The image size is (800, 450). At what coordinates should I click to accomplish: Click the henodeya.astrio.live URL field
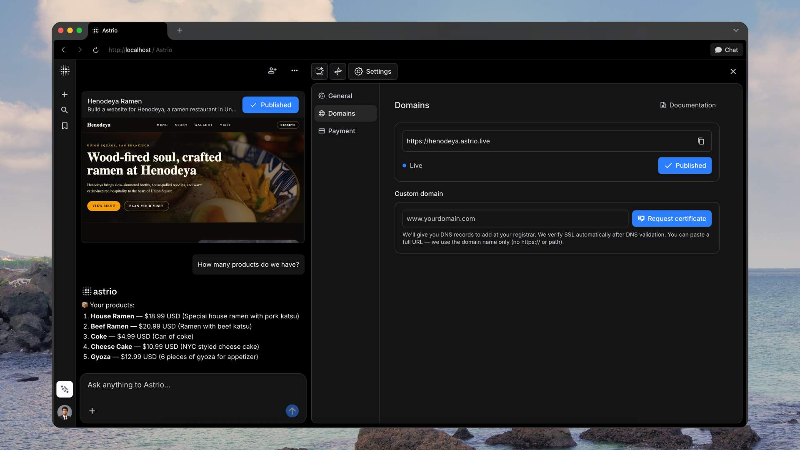[x=557, y=141]
